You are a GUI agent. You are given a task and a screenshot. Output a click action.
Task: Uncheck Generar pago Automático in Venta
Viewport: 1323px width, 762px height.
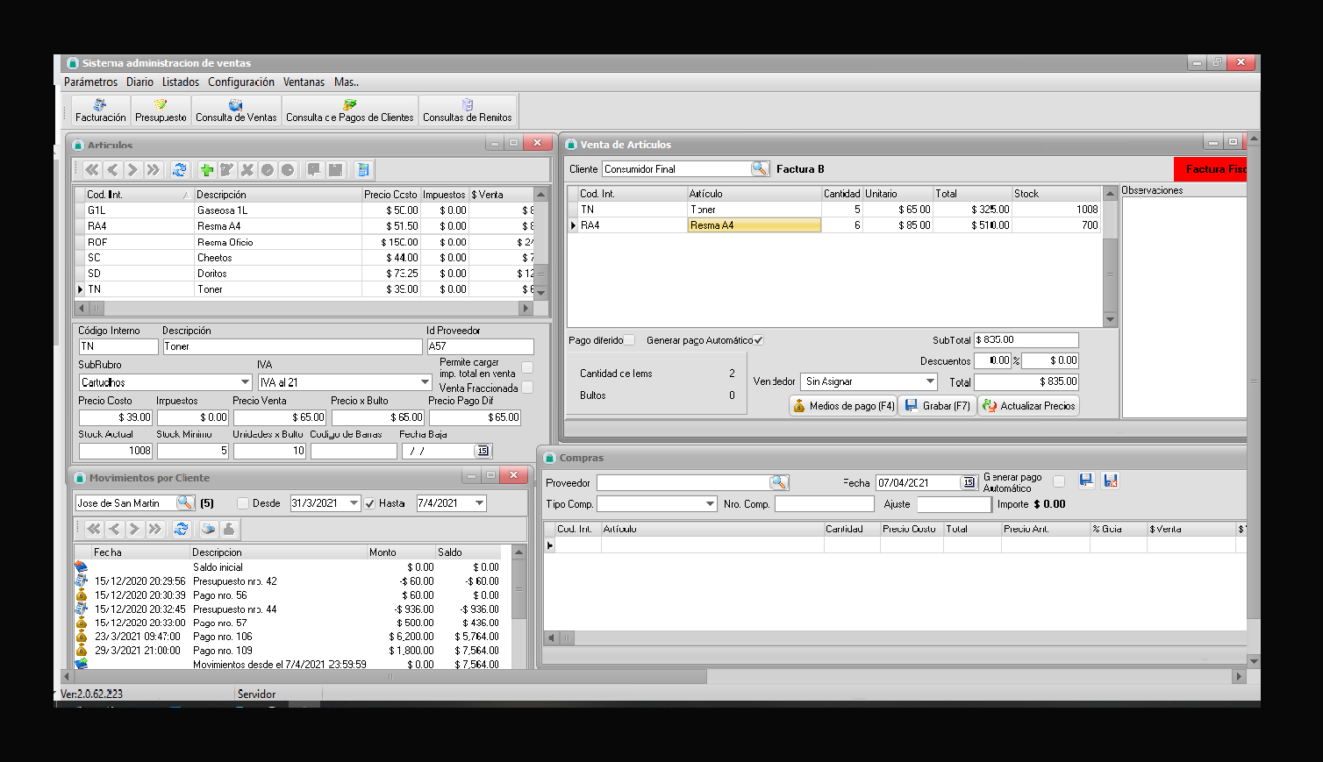758,340
